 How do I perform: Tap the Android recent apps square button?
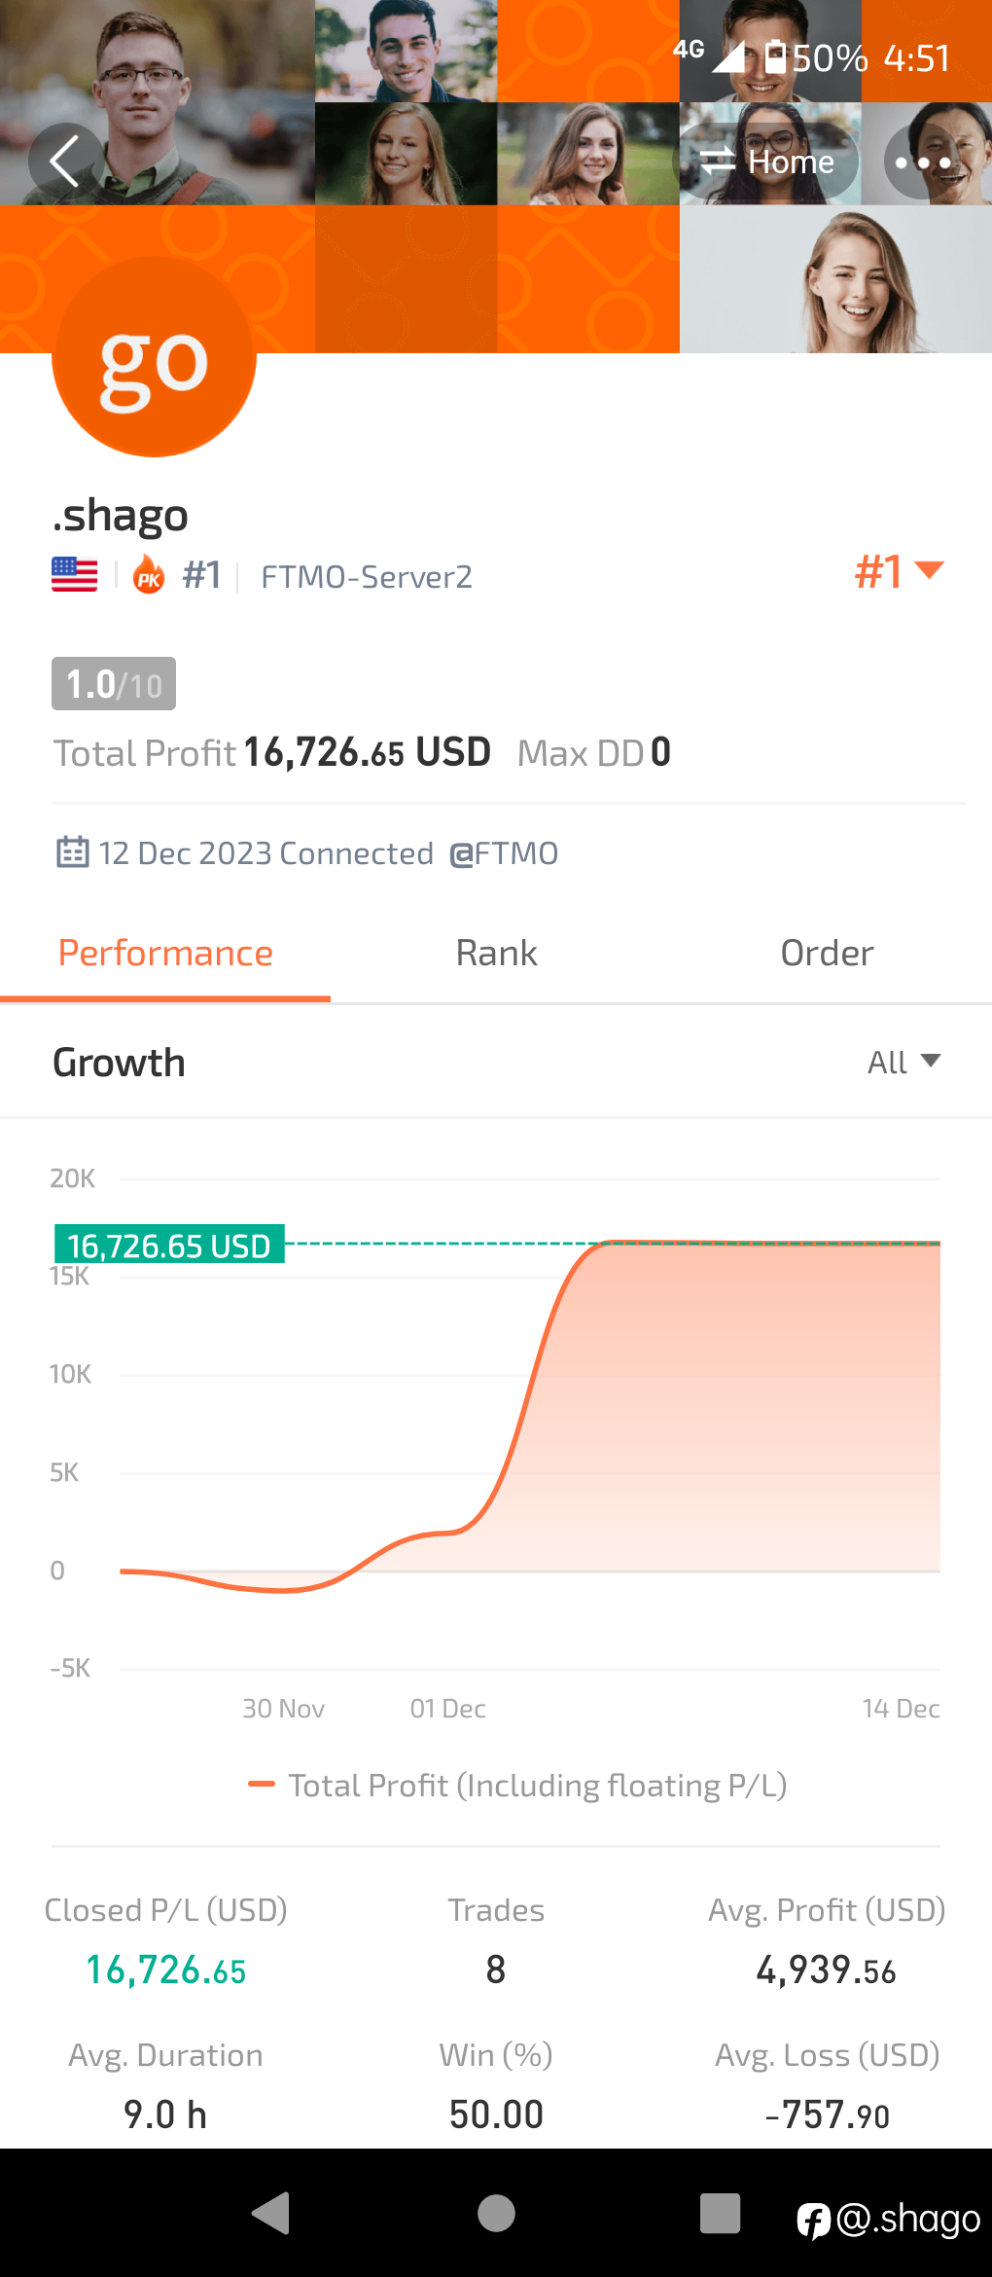pos(720,2214)
